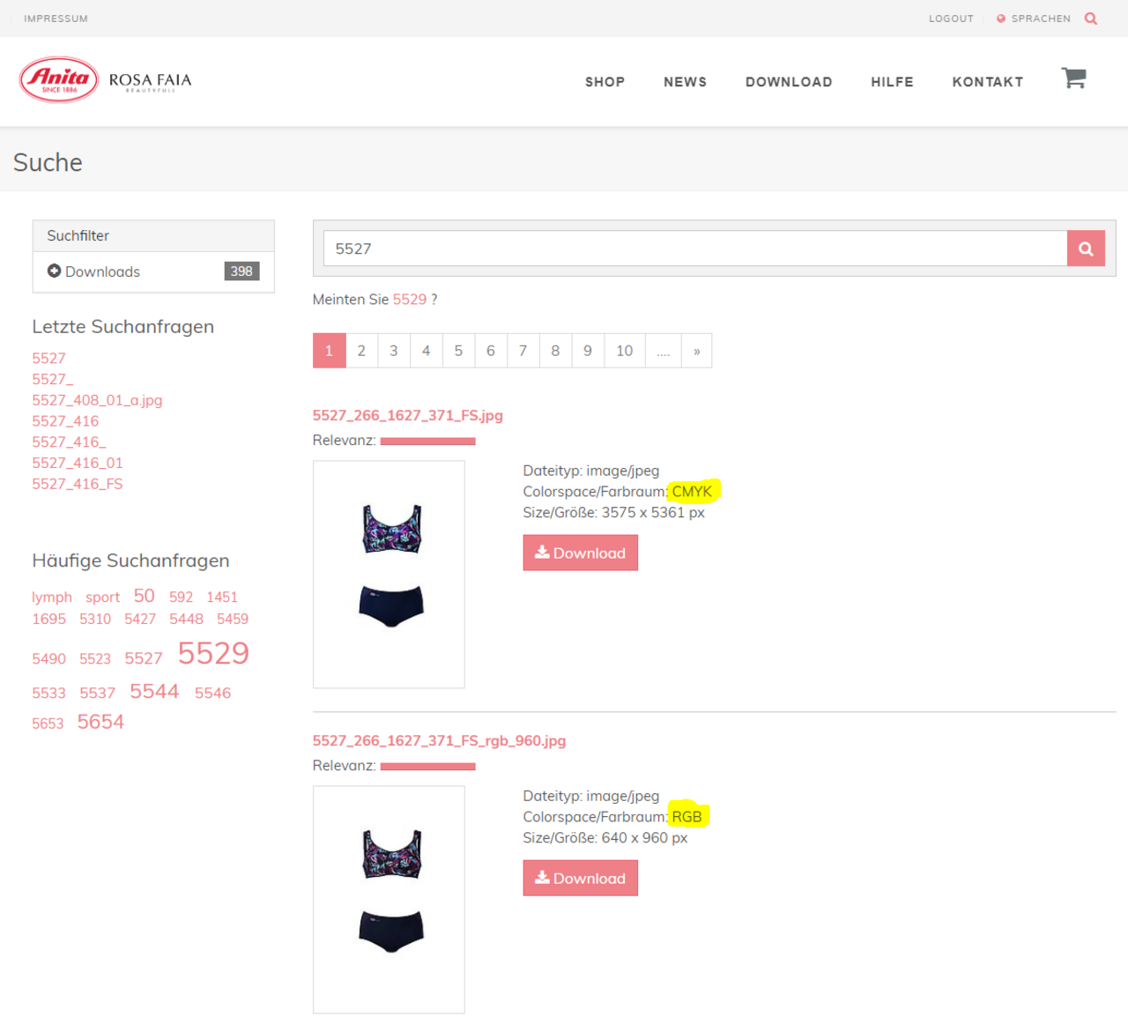This screenshot has height=1032, width=1128.
Task: Download the RGB 960 version image
Action: coord(580,879)
